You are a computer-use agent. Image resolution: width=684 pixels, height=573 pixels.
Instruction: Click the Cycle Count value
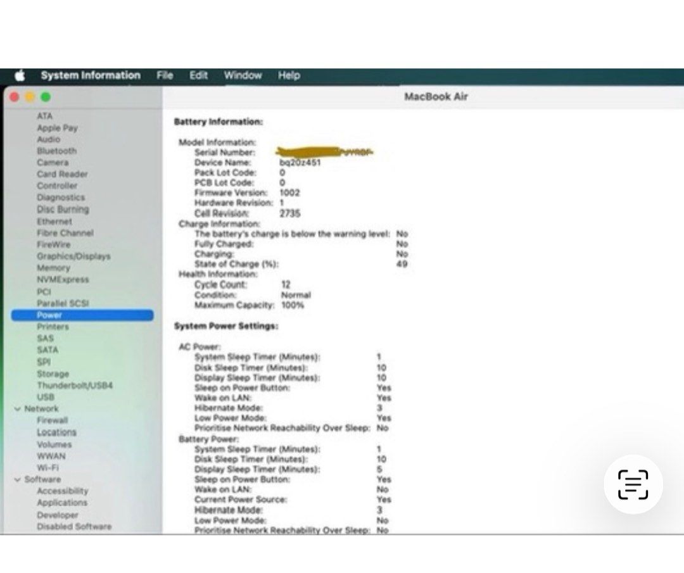286,285
